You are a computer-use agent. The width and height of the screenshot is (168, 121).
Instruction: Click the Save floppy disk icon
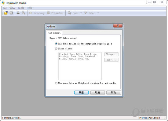pos(11,13)
